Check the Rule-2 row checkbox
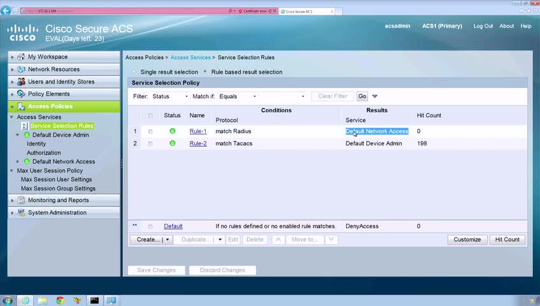The height and width of the screenshot is (306, 540). point(150,143)
